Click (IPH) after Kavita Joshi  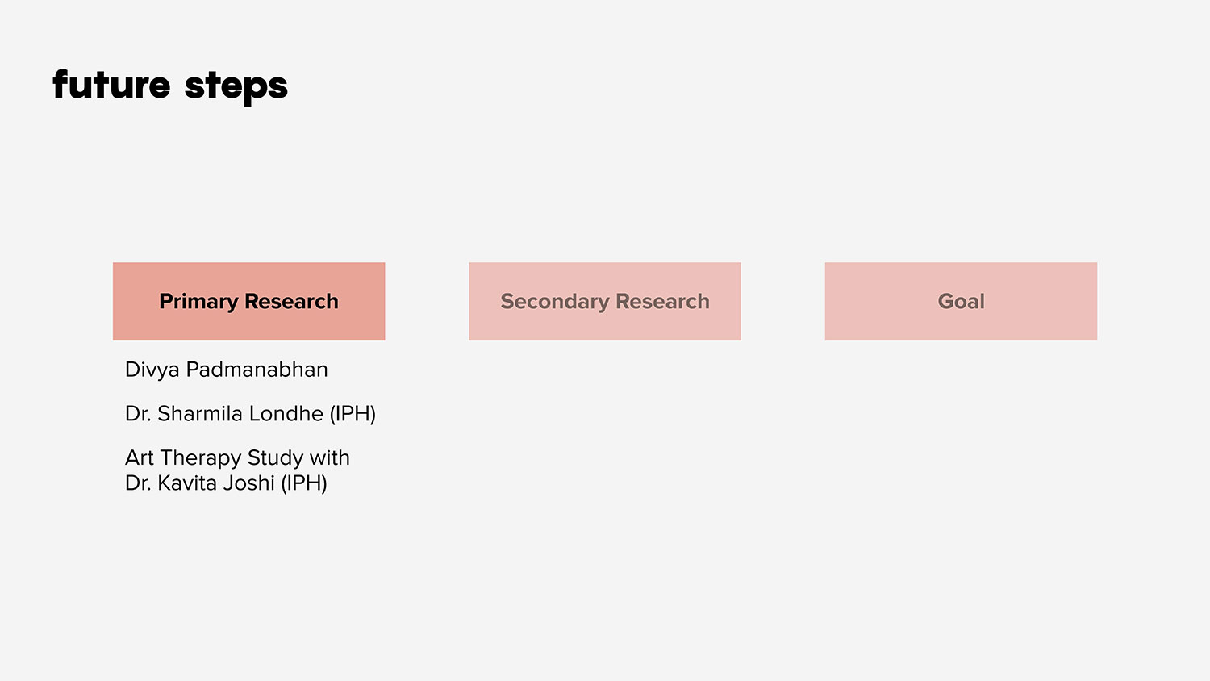303,483
